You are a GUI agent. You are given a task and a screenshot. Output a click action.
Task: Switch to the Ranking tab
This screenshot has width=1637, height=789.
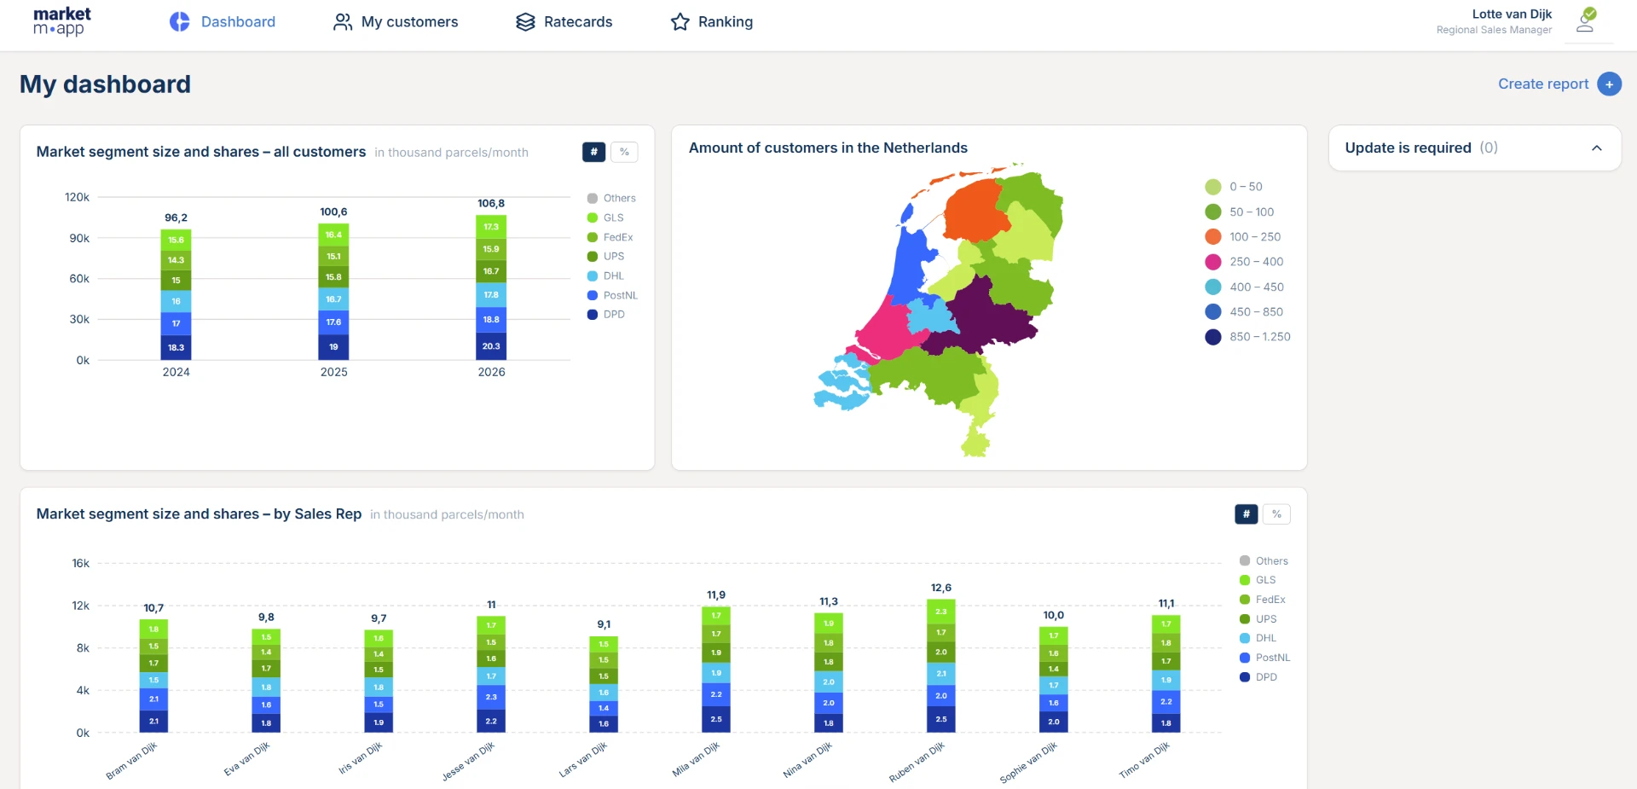712,21
